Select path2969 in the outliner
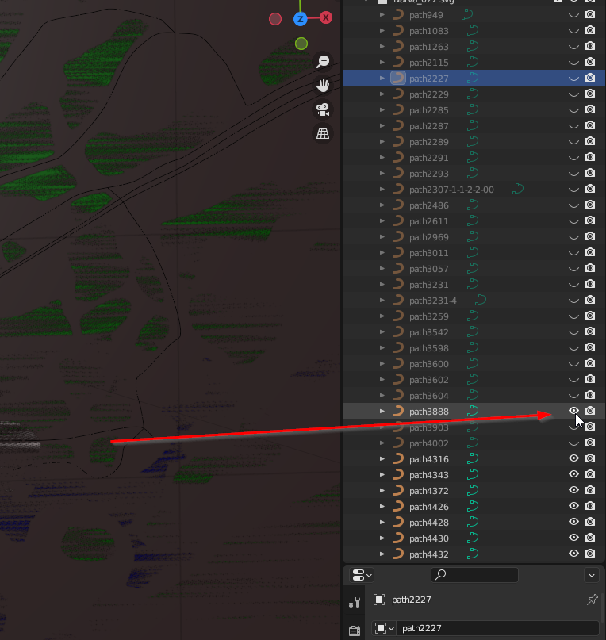 (x=429, y=237)
